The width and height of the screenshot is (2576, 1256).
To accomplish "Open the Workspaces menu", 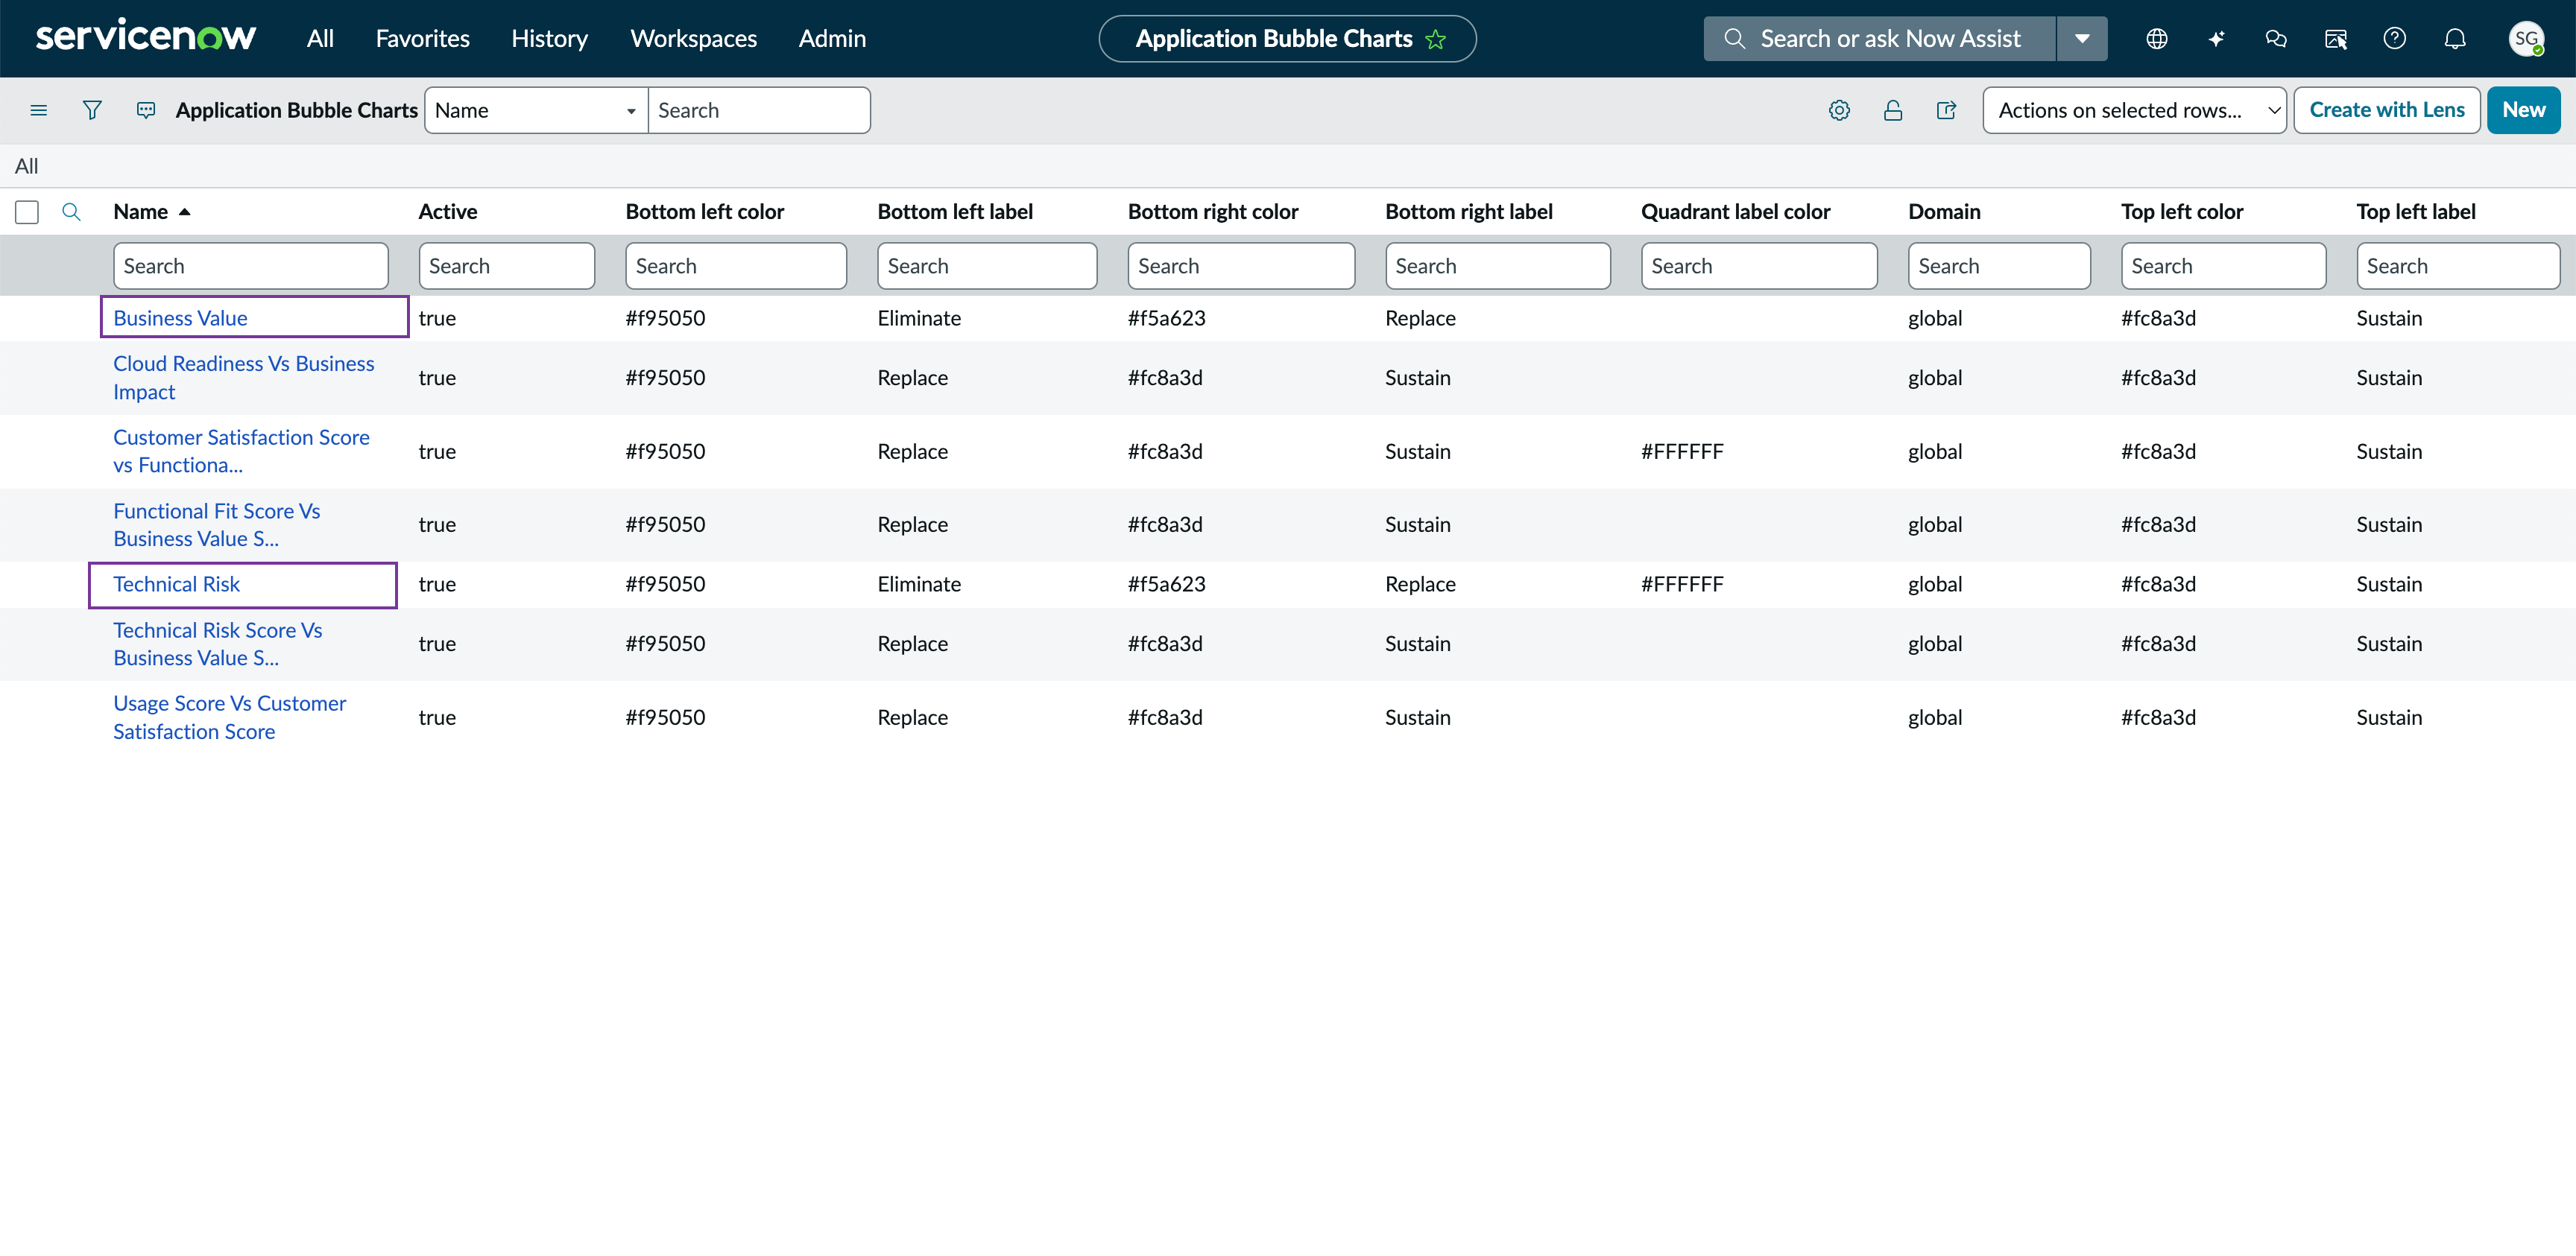I will [x=693, y=39].
